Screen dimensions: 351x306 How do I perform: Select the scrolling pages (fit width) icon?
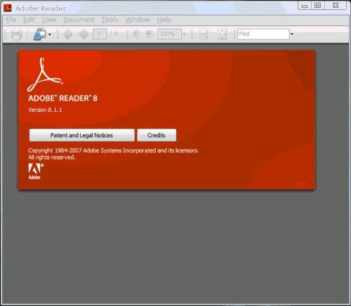click(x=204, y=34)
